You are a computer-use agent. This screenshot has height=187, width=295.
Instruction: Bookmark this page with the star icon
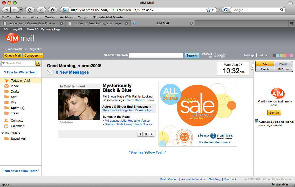[x=208, y=10]
